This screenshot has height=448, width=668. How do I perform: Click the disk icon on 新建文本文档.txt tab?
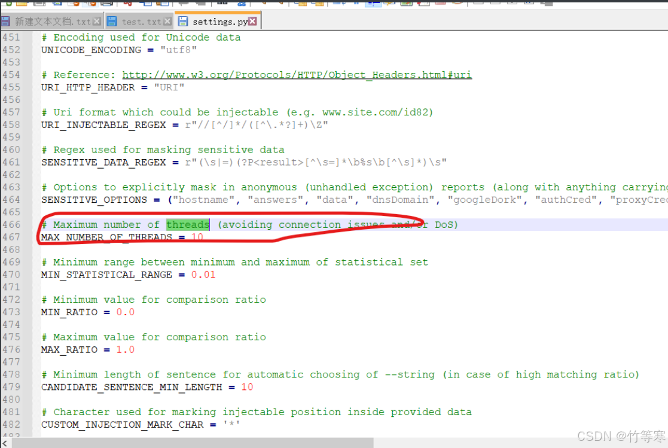pyautogui.click(x=6, y=22)
